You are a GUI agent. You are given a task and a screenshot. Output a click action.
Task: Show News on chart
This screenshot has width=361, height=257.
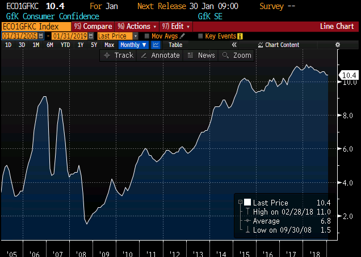pyautogui.click(x=201, y=55)
